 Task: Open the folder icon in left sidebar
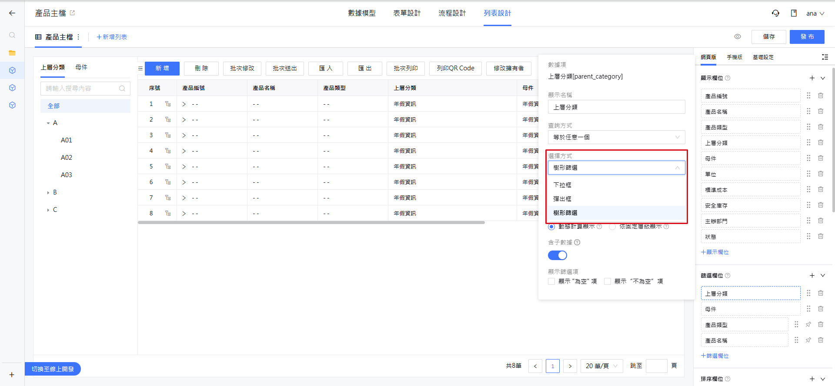[12, 53]
